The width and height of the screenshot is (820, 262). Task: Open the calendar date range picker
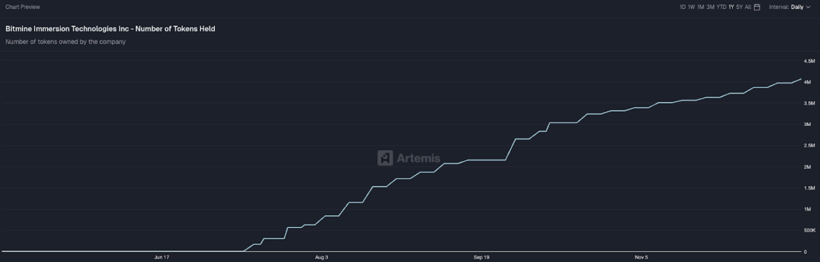click(x=757, y=7)
